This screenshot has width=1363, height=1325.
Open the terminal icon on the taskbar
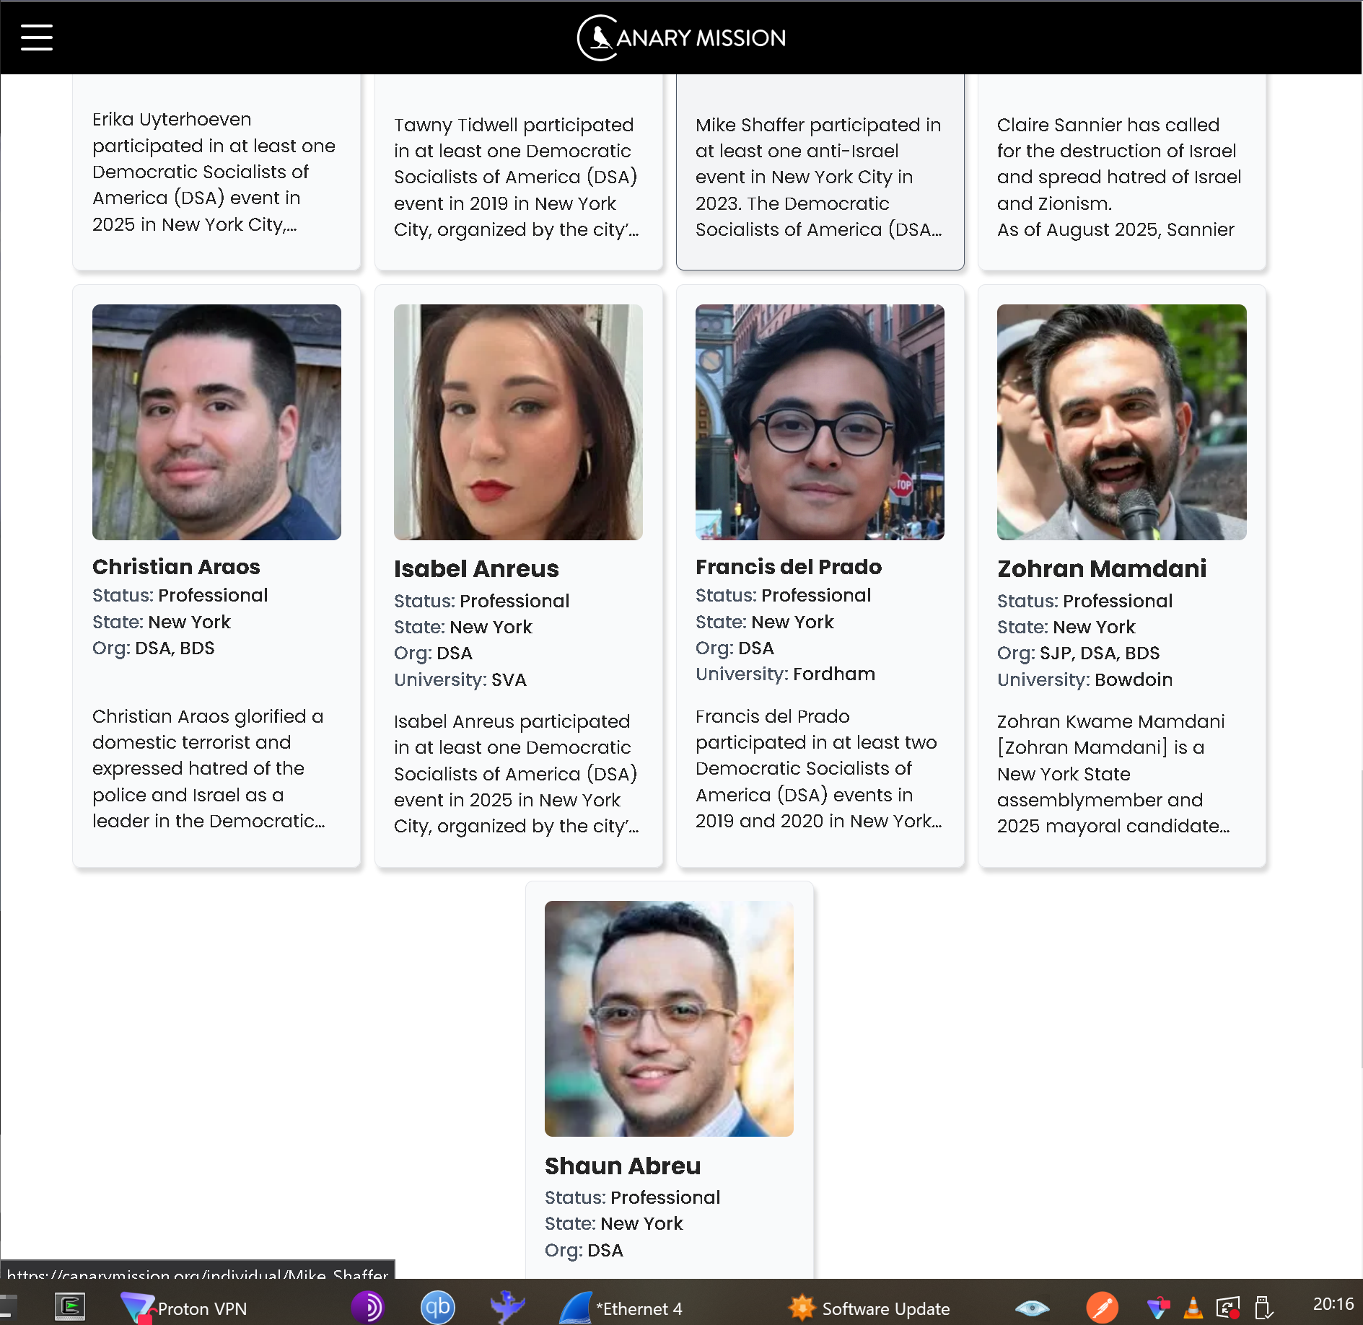[70, 1307]
